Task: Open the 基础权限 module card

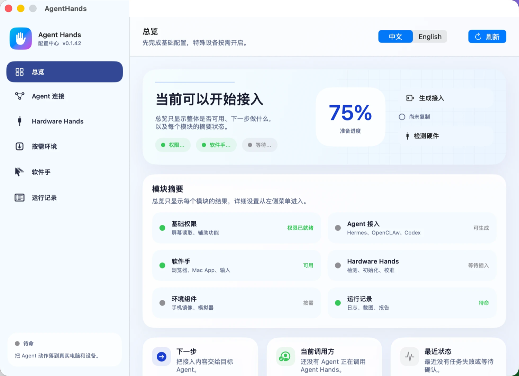Action: (237, 228)
